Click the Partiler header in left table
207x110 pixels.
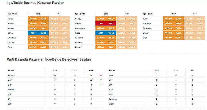click(x=11, y=70)
